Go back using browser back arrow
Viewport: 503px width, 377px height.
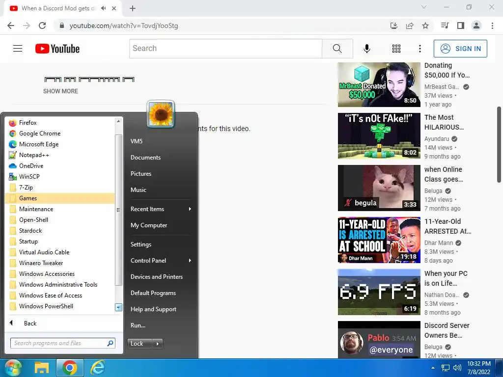pos(11,26)
